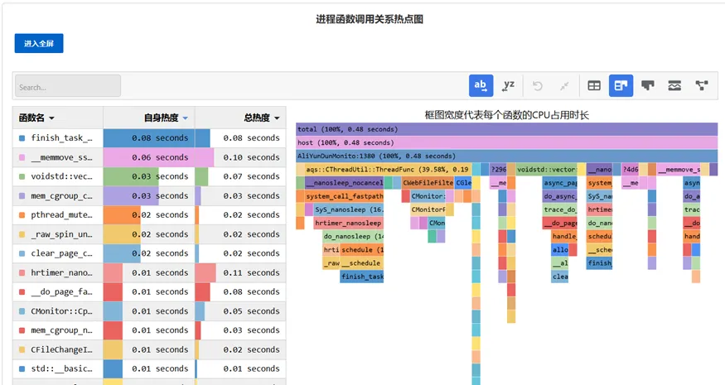725x385 pixels.
Task: Click the ?4d6 flame block
Action: (630, 170)
